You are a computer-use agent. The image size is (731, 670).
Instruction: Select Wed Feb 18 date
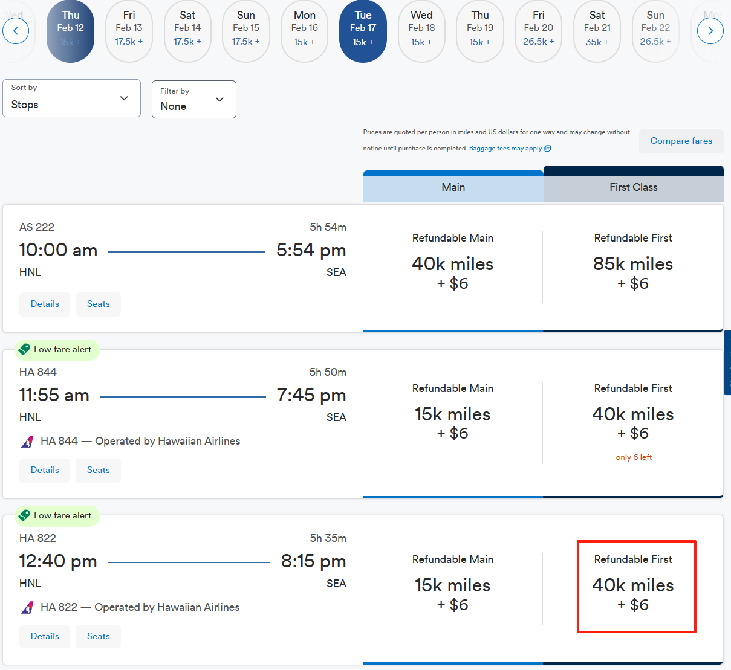(x=421, y=31)
